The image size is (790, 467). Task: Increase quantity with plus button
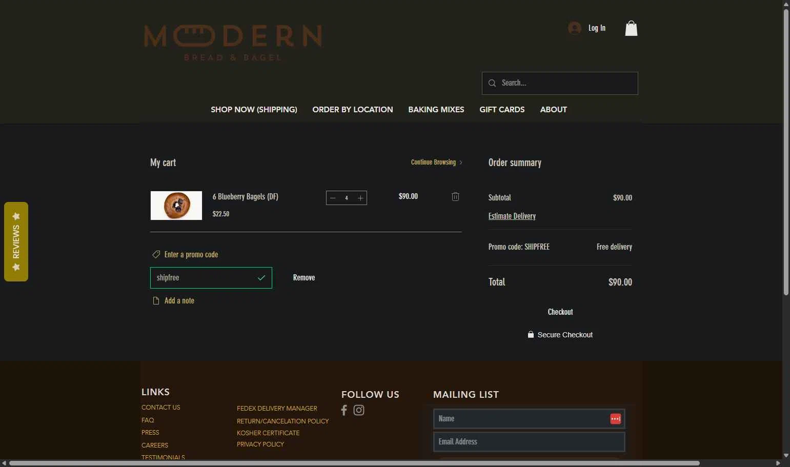360,198
